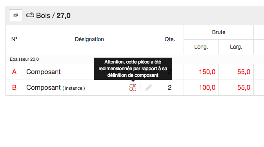Click Composant (instance) name in row B
The height and width of the screenshot is (147, 264).
[x=56, y=88]
